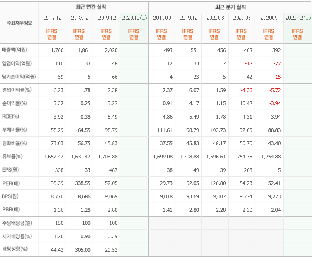
Task: Select the 493 quarterly sales value
Action: 168,50
